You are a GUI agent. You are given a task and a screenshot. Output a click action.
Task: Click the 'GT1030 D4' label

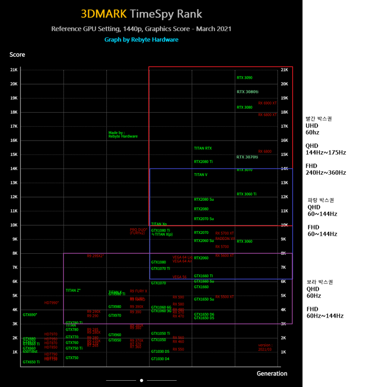pos(160,359)
